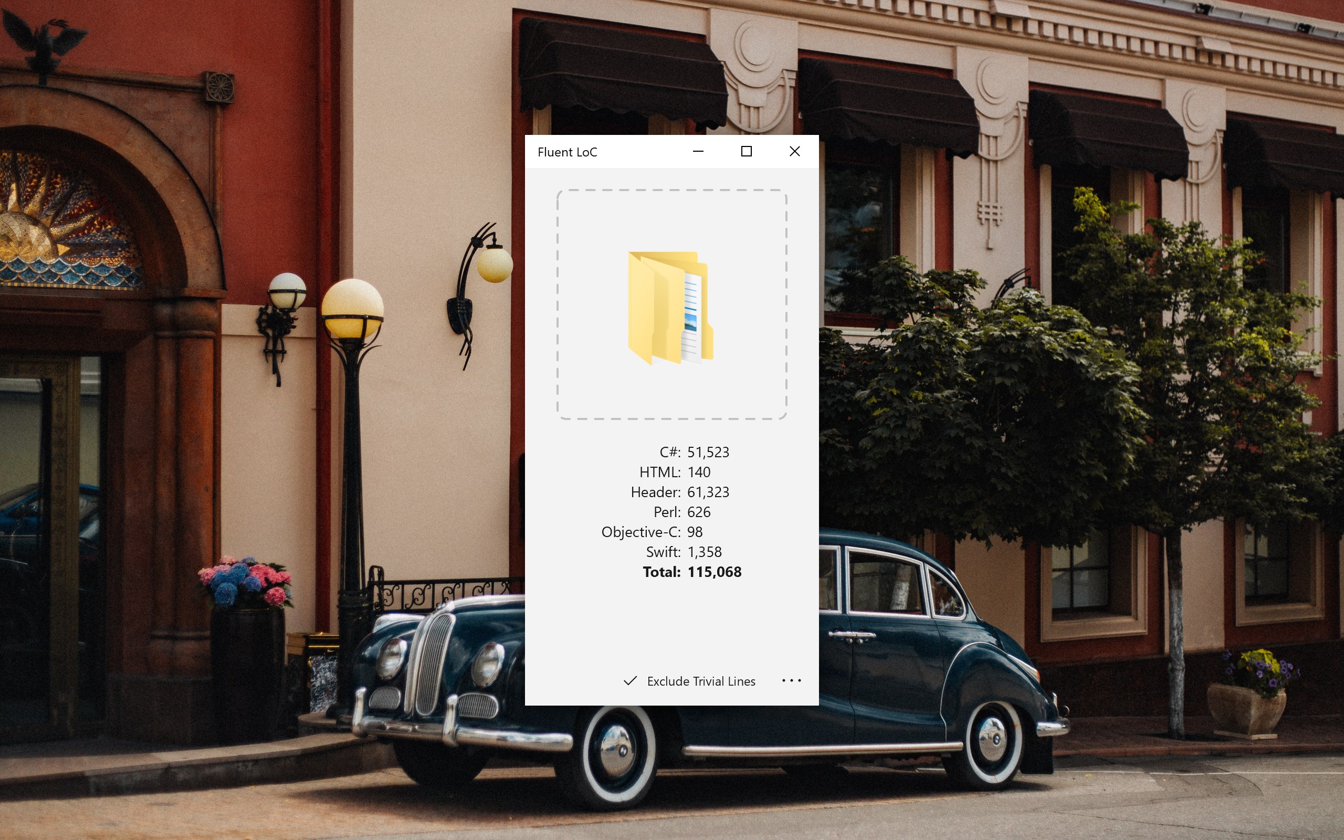Minimize the Fluent LoC window

pyautogui.click(x=698, y=152)
